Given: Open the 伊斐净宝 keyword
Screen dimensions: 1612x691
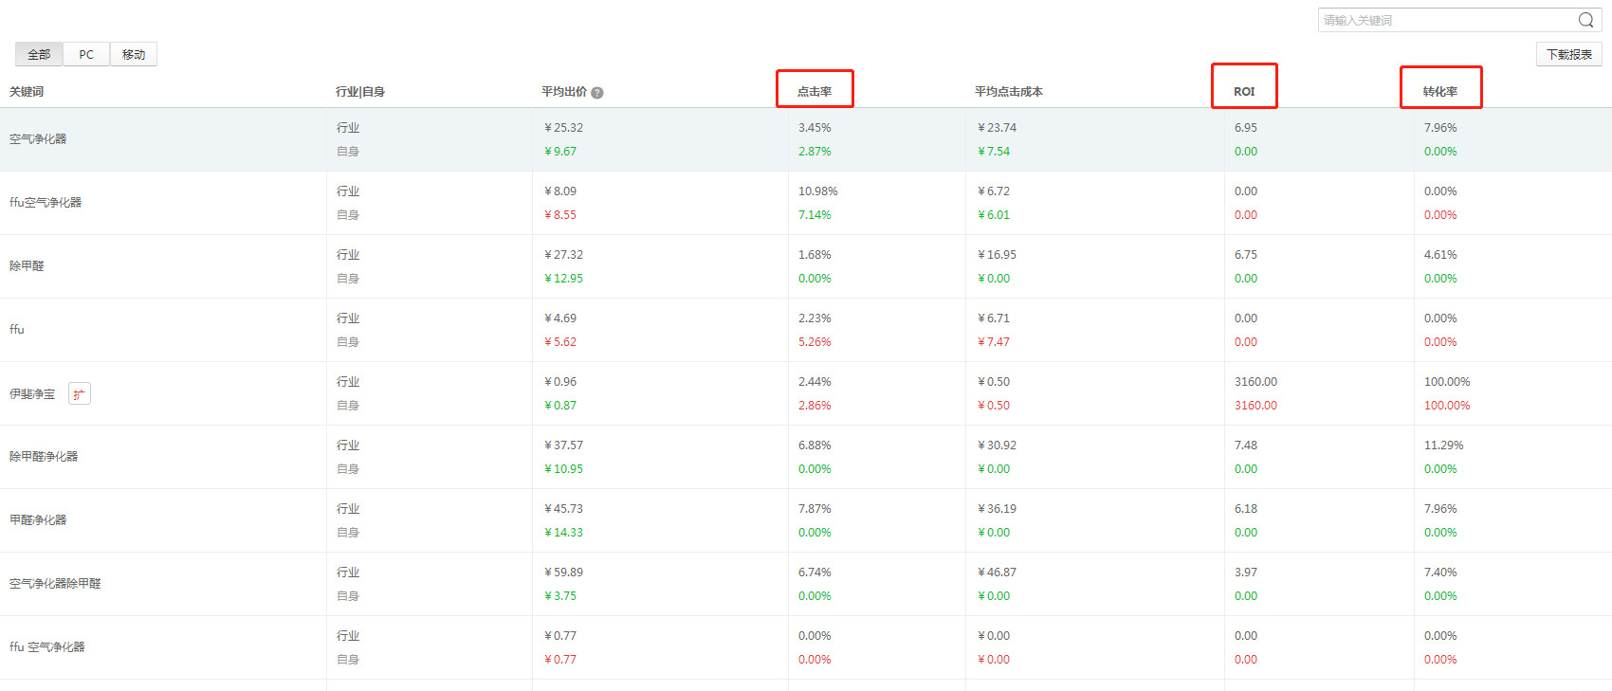Looking at the screenshot, I should point(32,394).
